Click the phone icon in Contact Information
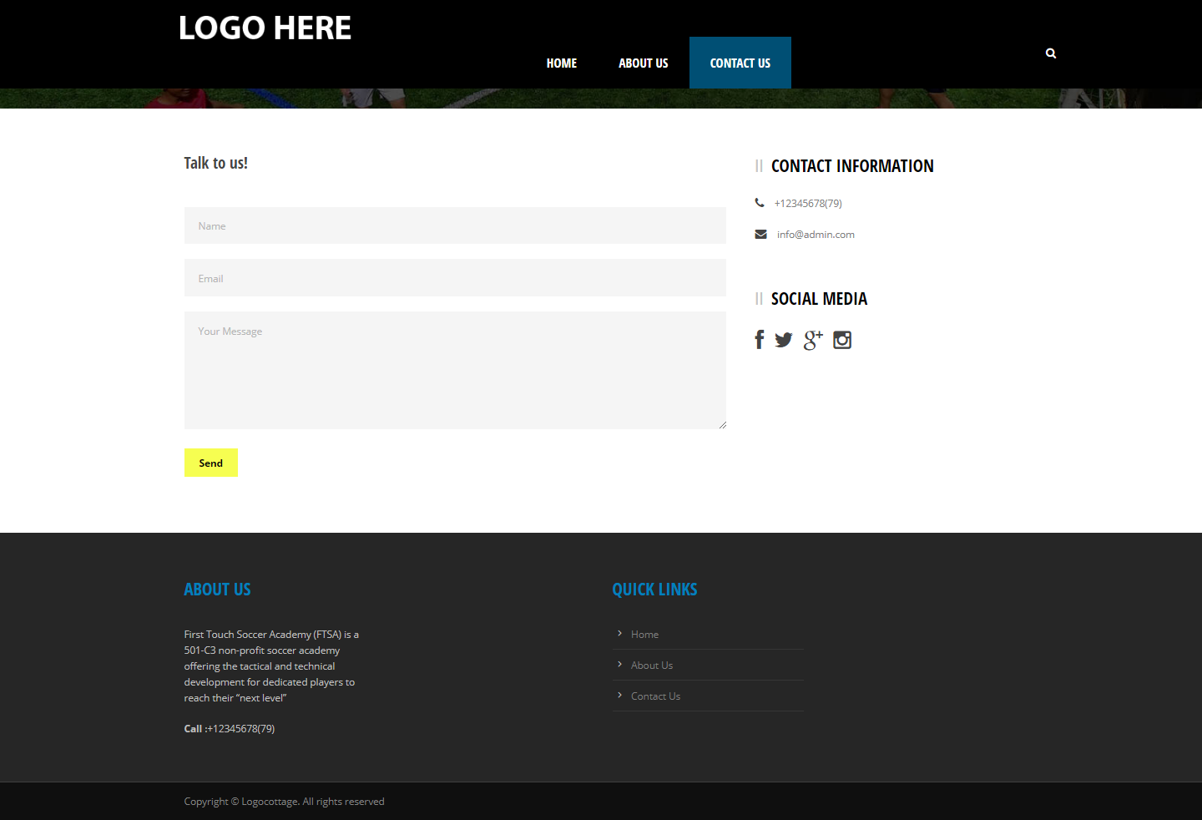Viewport: 1202px width, 820px height. (x=760, y=203)
